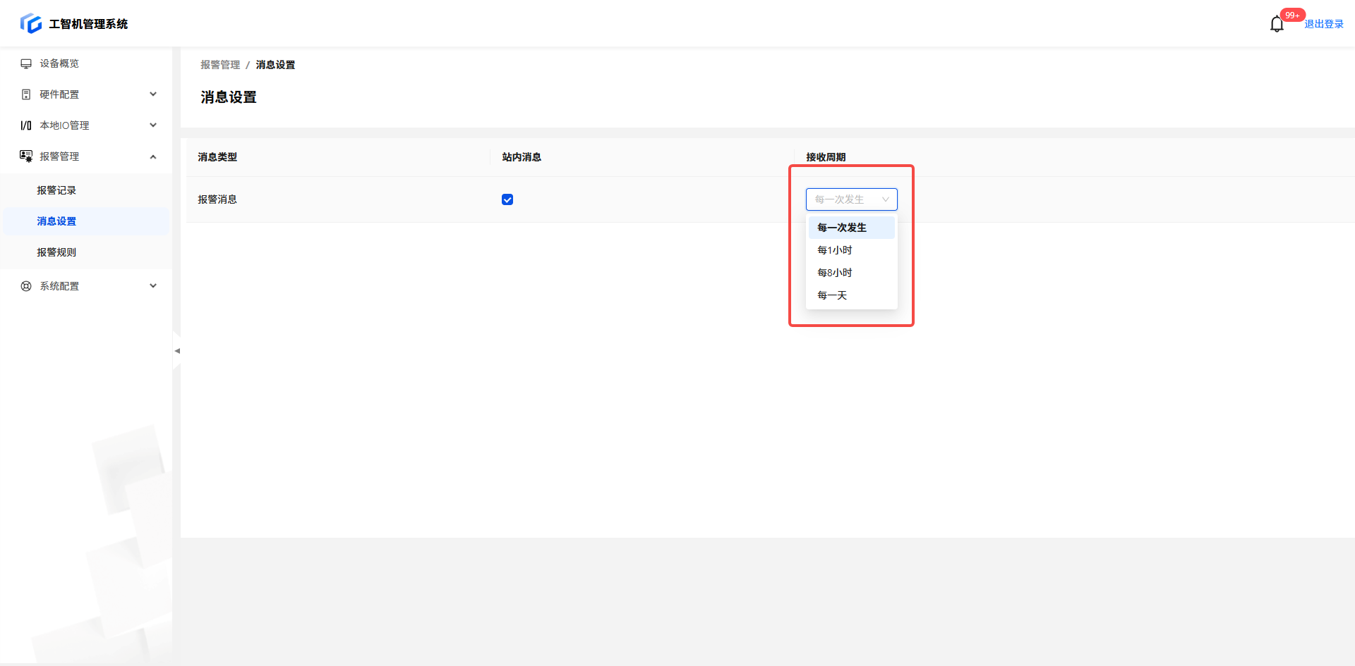
Task: Go to 报警规则 page
Action: pyautogui.click(x=56, y=252)
